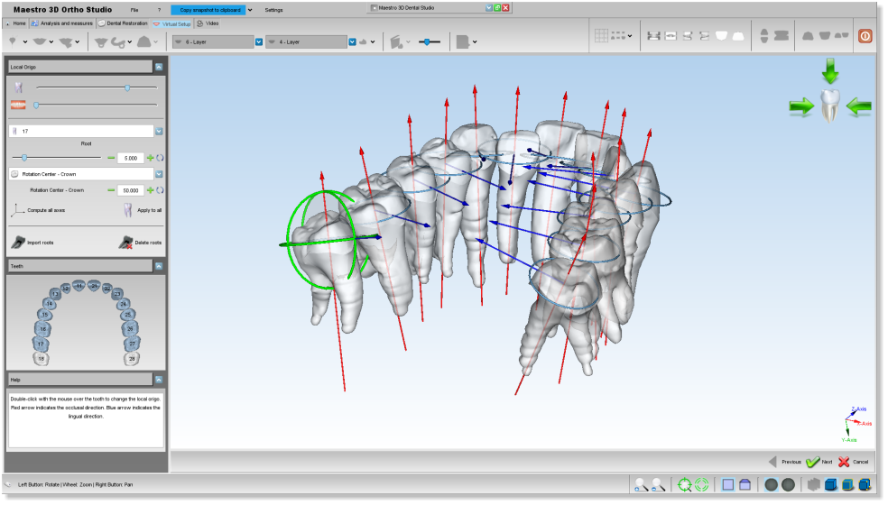Click the Root value field 5.000
888x505 pixels.
point(131,158)
